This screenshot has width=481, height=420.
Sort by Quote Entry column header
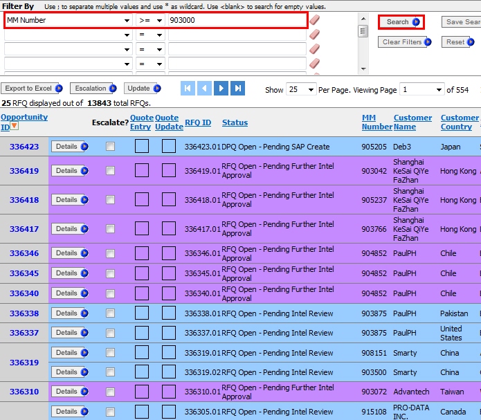(141, 122)
